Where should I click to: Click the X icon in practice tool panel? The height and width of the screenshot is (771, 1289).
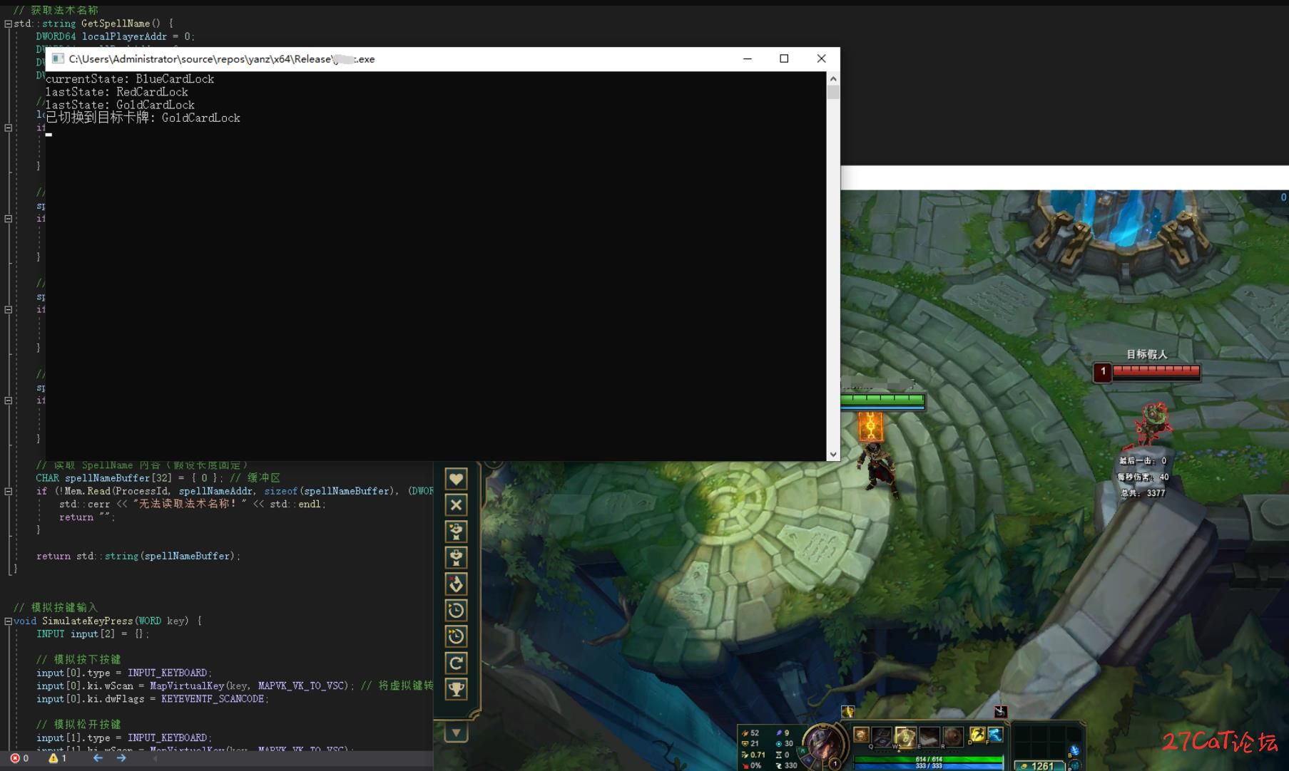click(x=456, y=505)
